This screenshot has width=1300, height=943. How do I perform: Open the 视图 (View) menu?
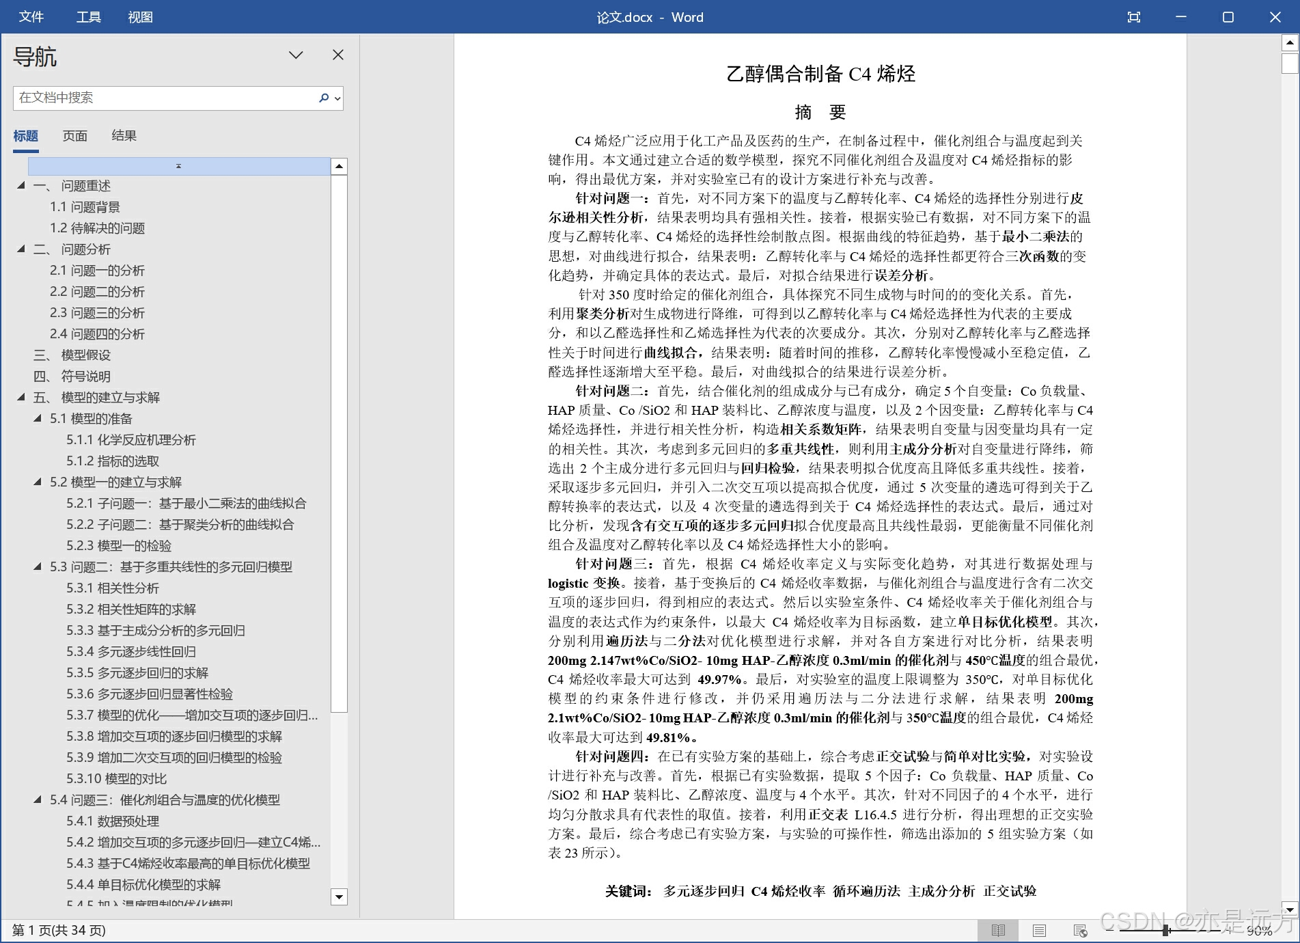(140, 17)
